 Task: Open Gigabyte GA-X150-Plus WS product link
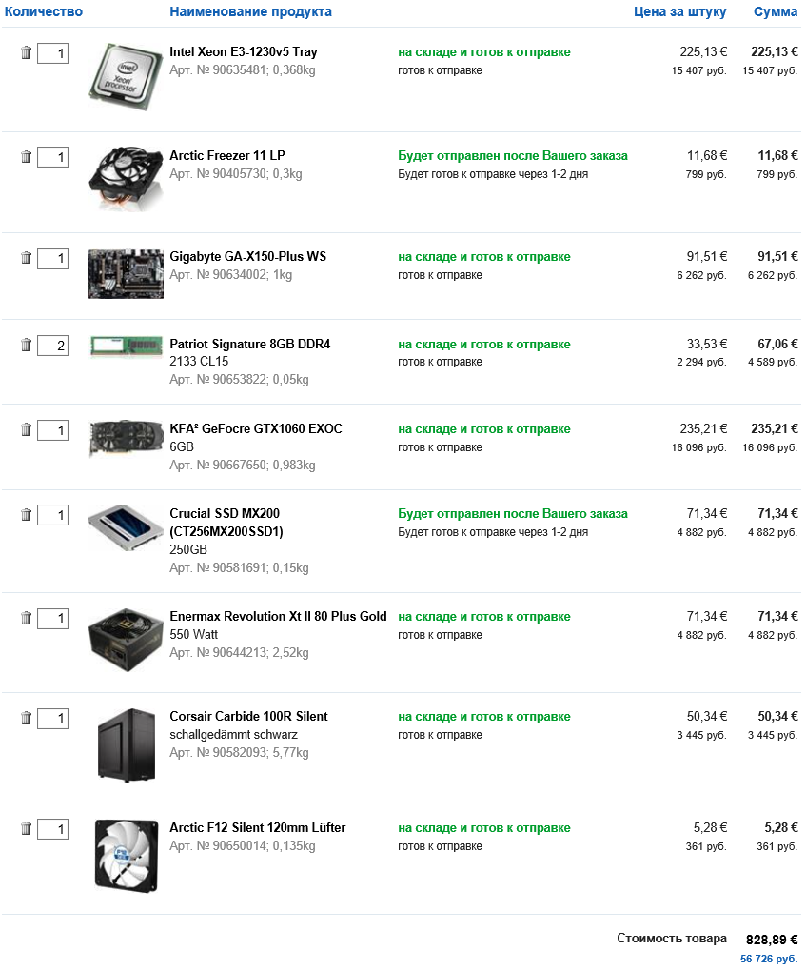click(x=247, y=256)
